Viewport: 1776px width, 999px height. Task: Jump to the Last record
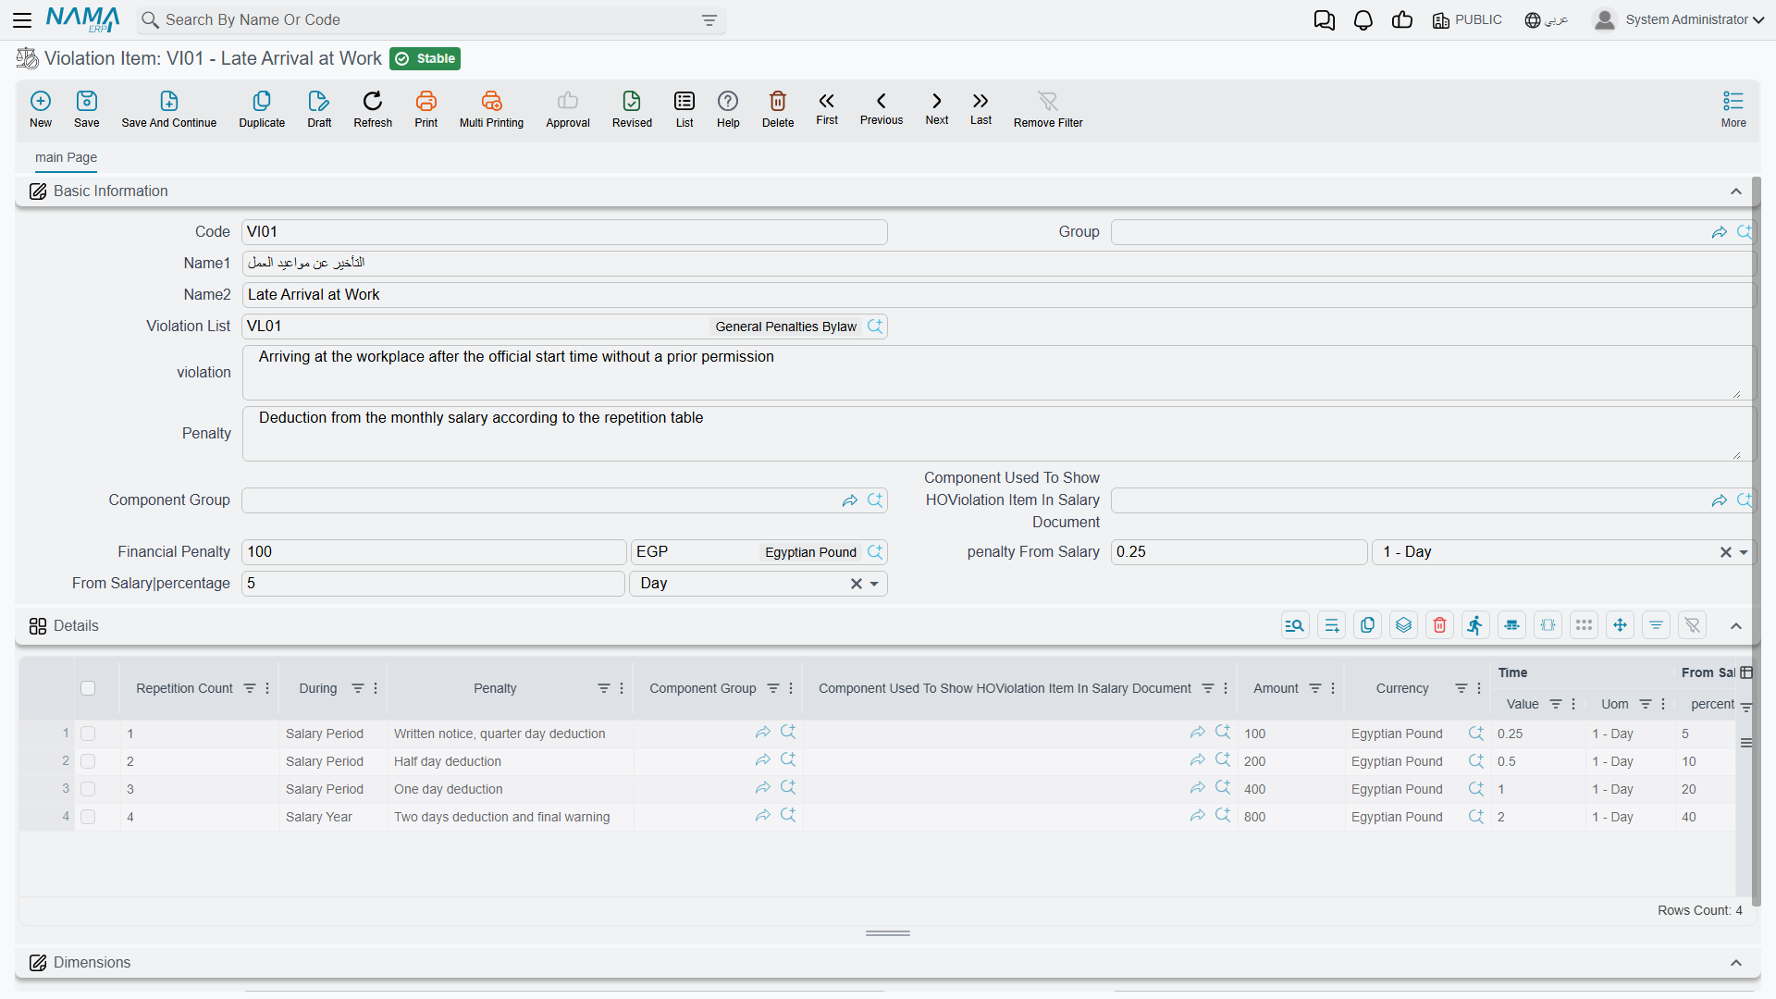pyautogui.click(x=980, y=108)
